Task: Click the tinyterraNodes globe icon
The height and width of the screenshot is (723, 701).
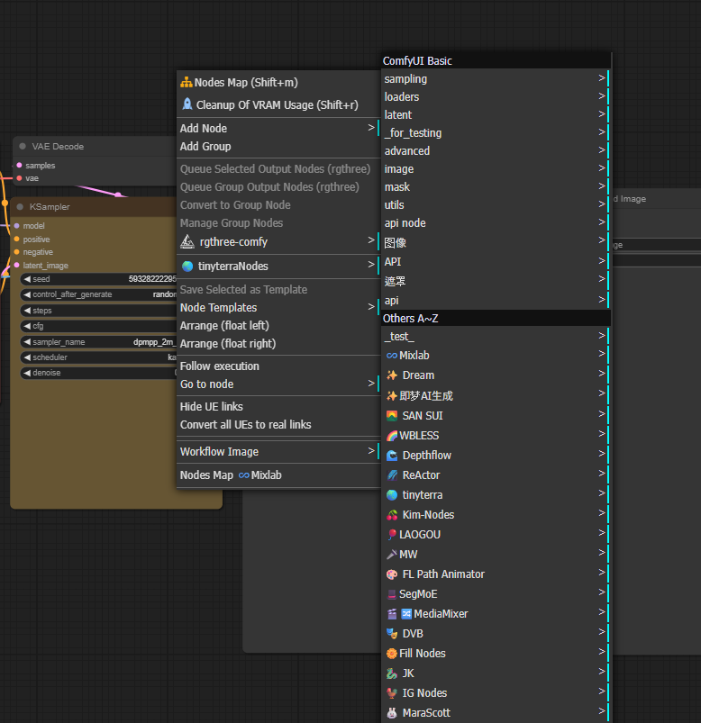Action: (x=187, y=267)
